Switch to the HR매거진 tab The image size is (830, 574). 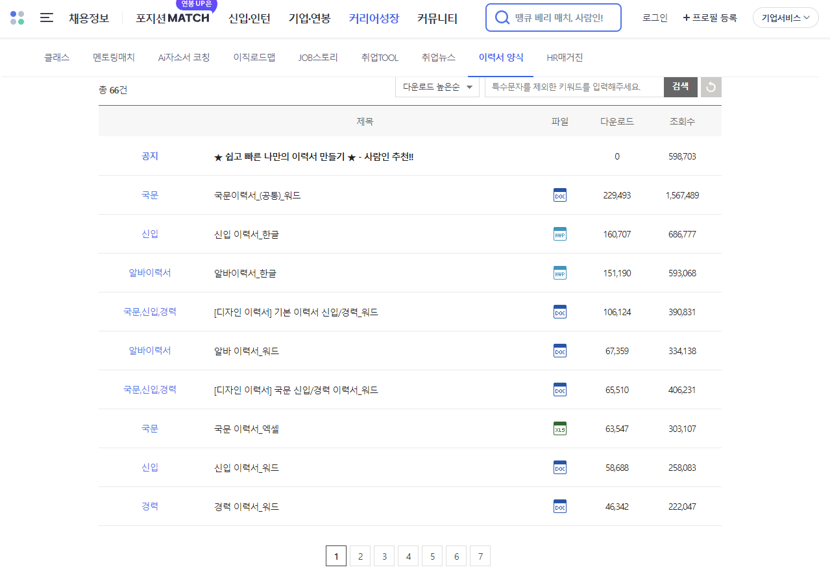(563, 57)
